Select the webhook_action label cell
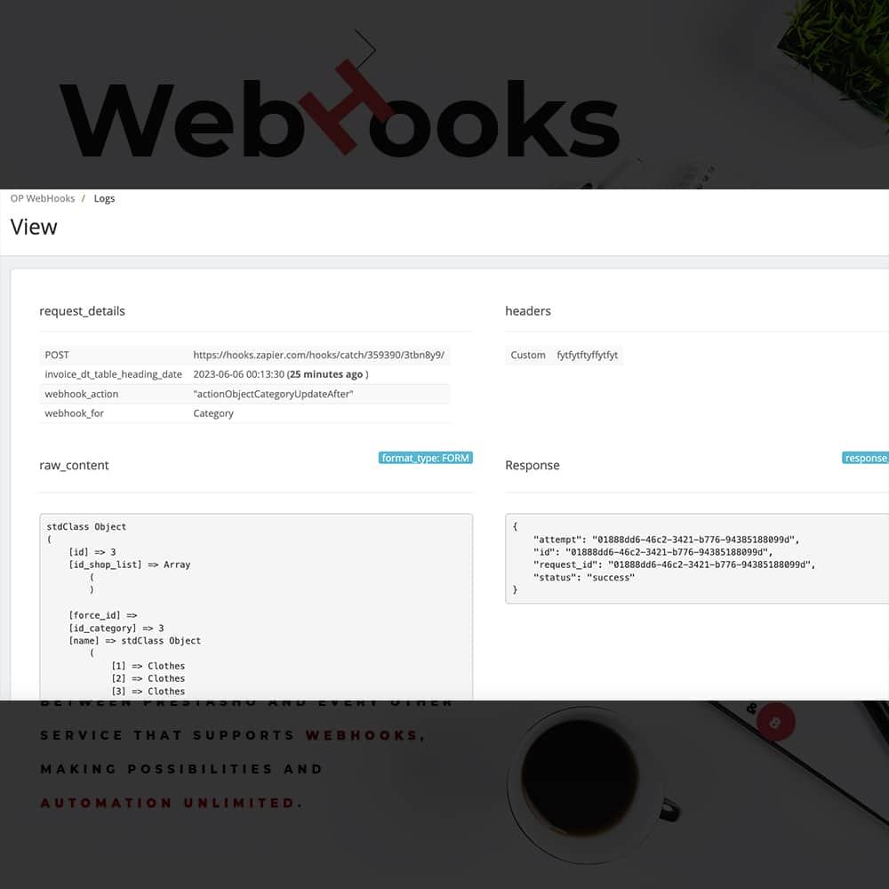This screenshot has width=889, height=889. coord(82,394)
